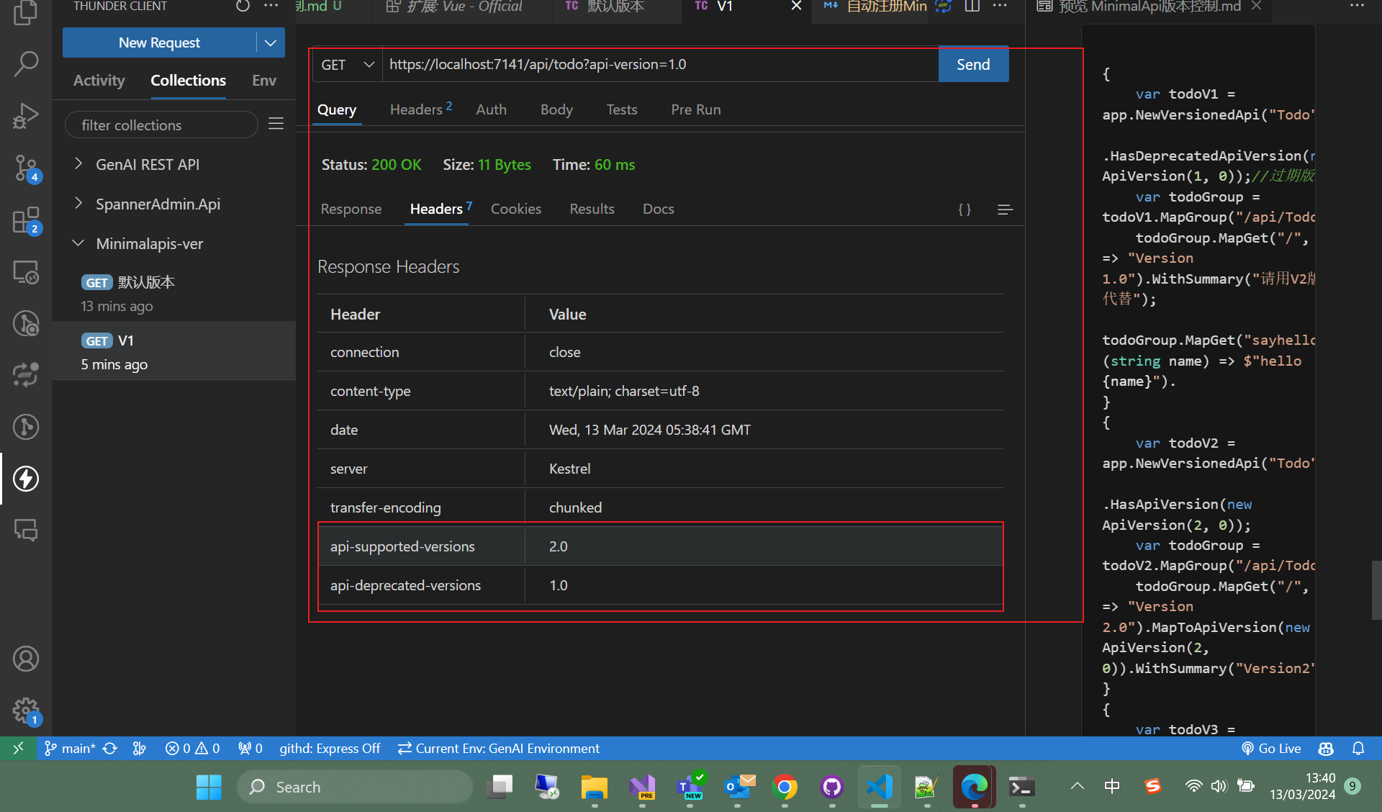Show the Docs tab
1382x812 pixels.
[x=659, y=209]
